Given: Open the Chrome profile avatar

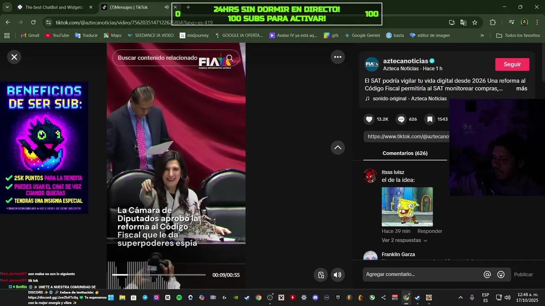Looking at the screenshot, I should 525,23.
